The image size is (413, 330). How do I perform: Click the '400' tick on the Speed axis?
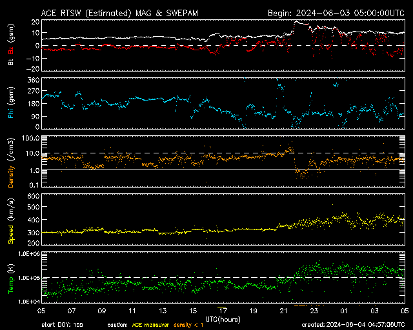pos(34,220)
